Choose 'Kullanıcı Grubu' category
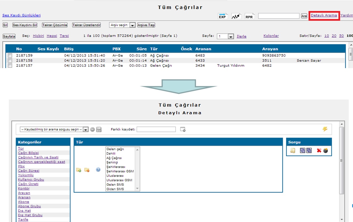Image resolution: width=353 pixels, height=222 pixels. (31, 180)
